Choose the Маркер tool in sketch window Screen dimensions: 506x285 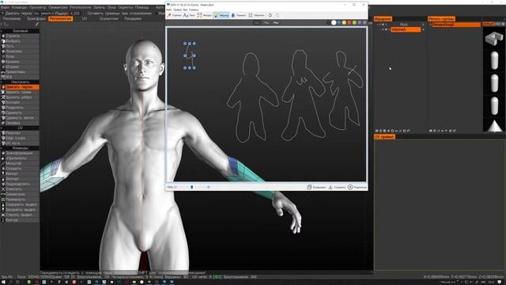(221, 15)
